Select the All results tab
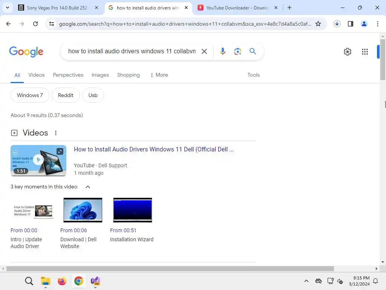Image resolution: width=386 pixels, height=290 pixels. coord(17,75)
